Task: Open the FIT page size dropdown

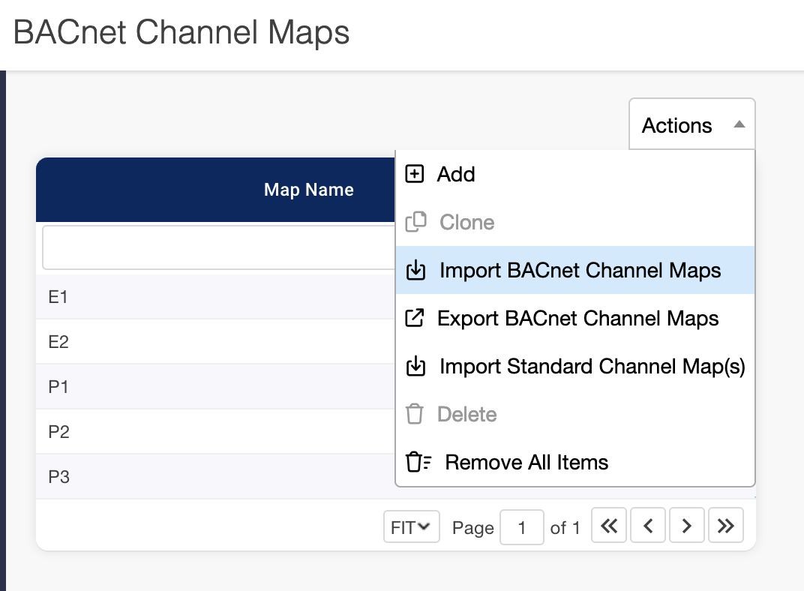Action: pyautogui.click(x=410, y=527)
